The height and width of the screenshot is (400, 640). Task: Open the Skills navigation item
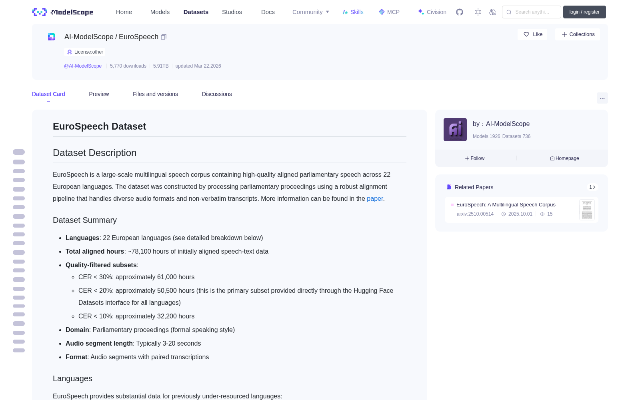pyautogui.click(x=353, y=12)
